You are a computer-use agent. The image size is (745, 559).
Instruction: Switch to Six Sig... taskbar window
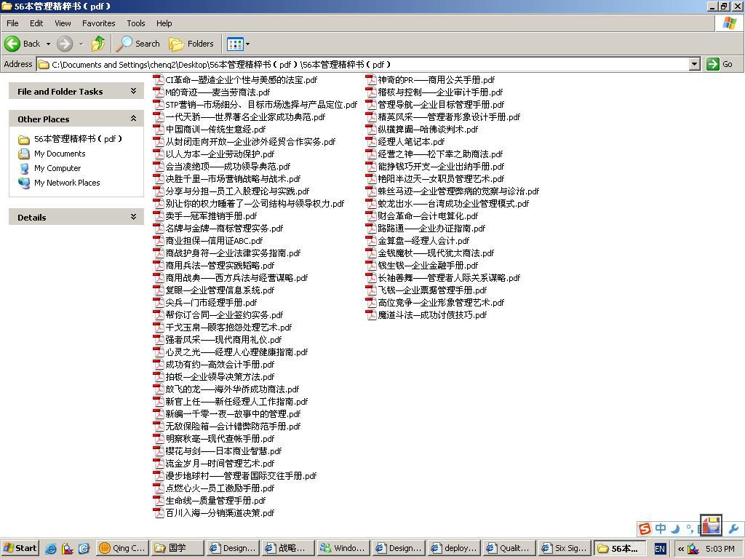coord(565,548)
